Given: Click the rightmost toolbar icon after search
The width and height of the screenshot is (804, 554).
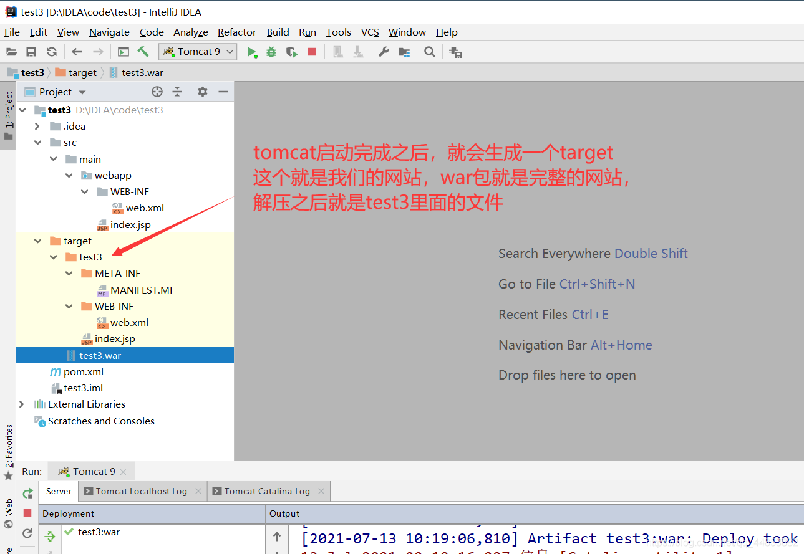Looking at the screenshot, I should click(455, 52).
